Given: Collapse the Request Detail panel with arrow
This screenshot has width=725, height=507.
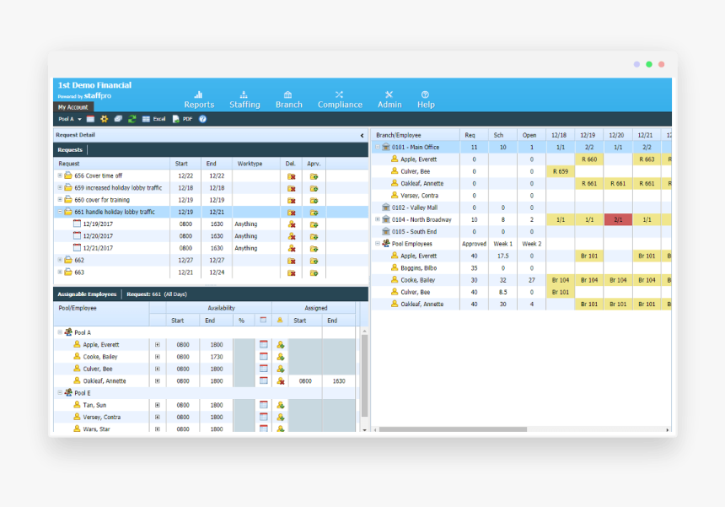Looking at the screenshot, I should click(362, 135).
